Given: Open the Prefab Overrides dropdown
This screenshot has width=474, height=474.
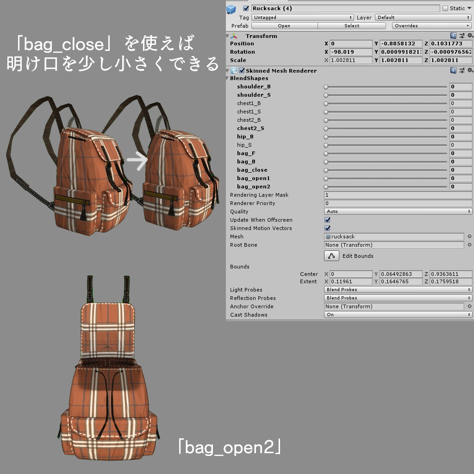Looking at the screenshot, I should [x=432, y=26].
